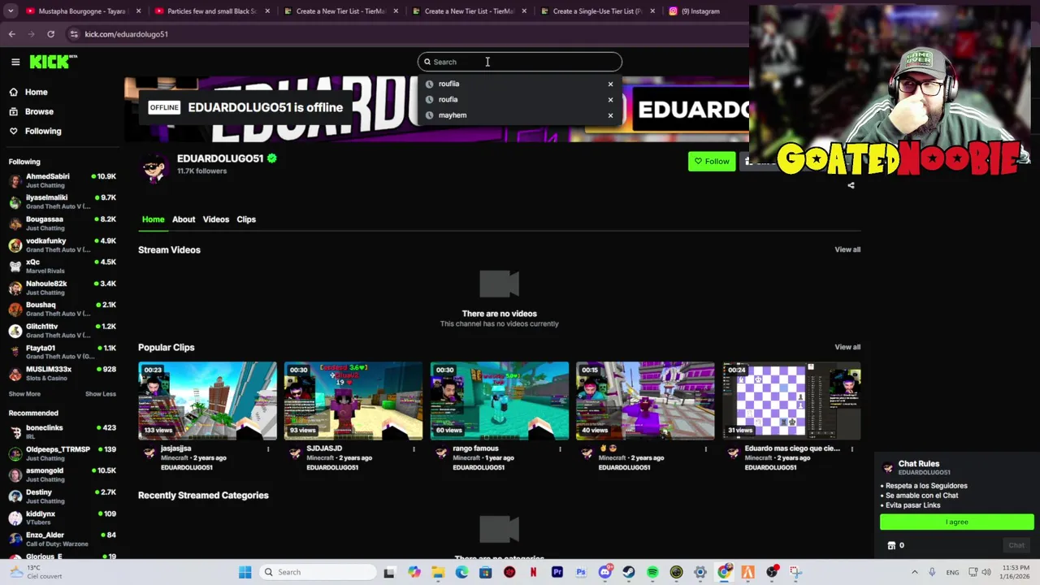Open Microsoft Edge from the taskbar
Viewport: 1040px width, 585px height.
[461, 572]
